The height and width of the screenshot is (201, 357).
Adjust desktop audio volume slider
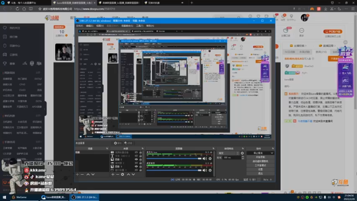[174, 170]
